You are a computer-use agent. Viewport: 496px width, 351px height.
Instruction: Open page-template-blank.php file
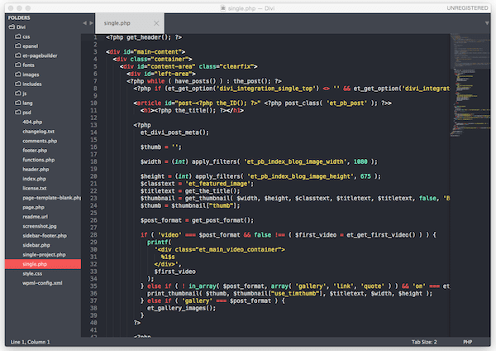[x=51, y=198]
